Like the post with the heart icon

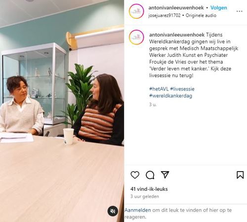pos(135,175)
